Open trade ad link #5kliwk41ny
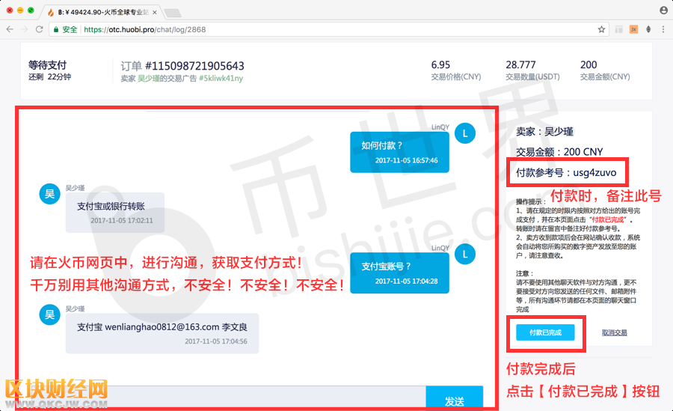Viewport: 673px width, 411px height. point(221,79)
